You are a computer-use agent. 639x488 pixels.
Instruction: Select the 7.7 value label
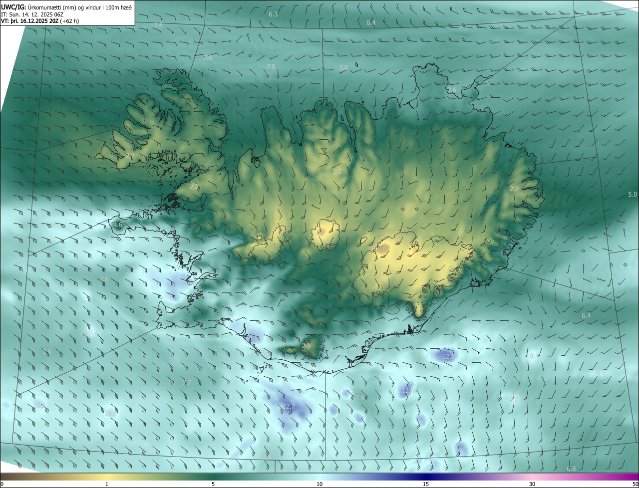tap(187, 383)
